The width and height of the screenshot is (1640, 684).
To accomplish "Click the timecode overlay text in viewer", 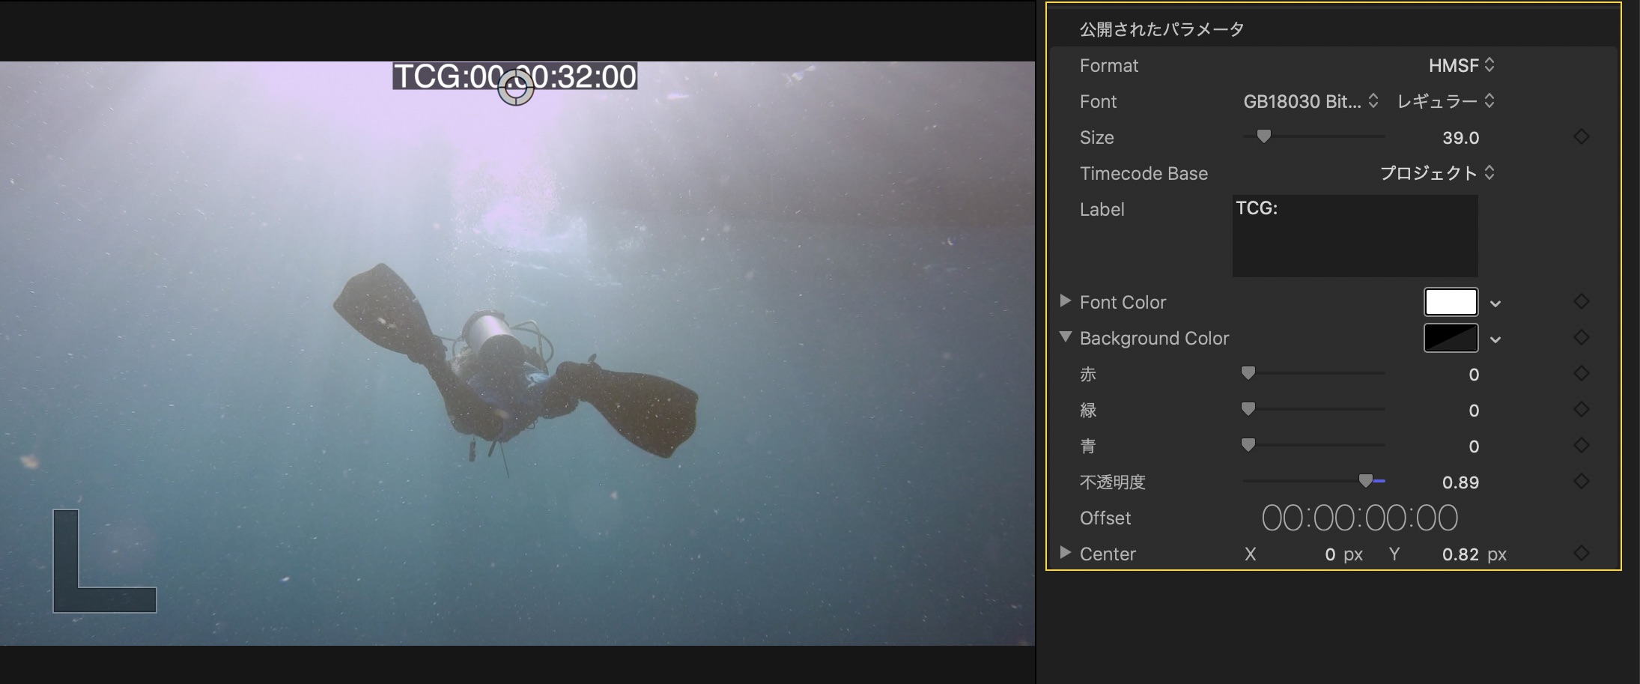I will coord(515,76).
